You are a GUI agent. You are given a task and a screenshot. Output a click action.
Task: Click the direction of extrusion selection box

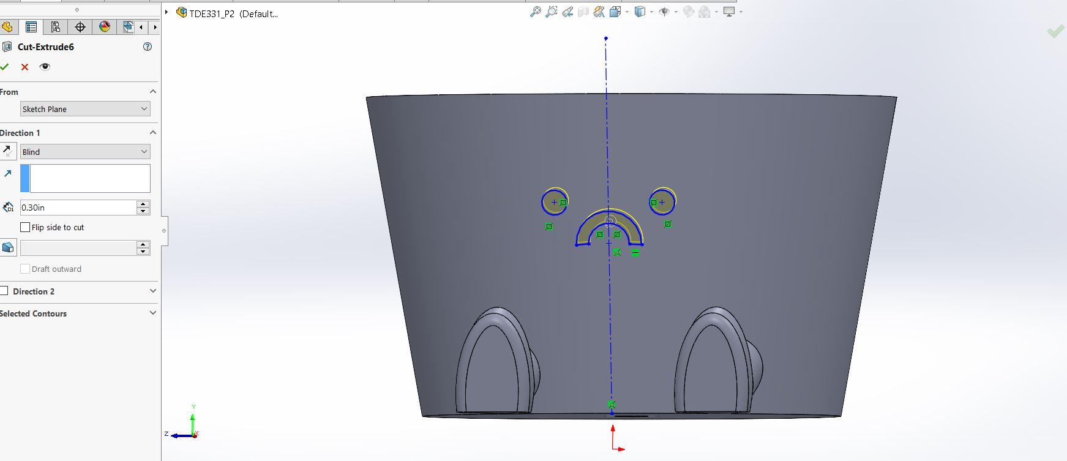85,178
